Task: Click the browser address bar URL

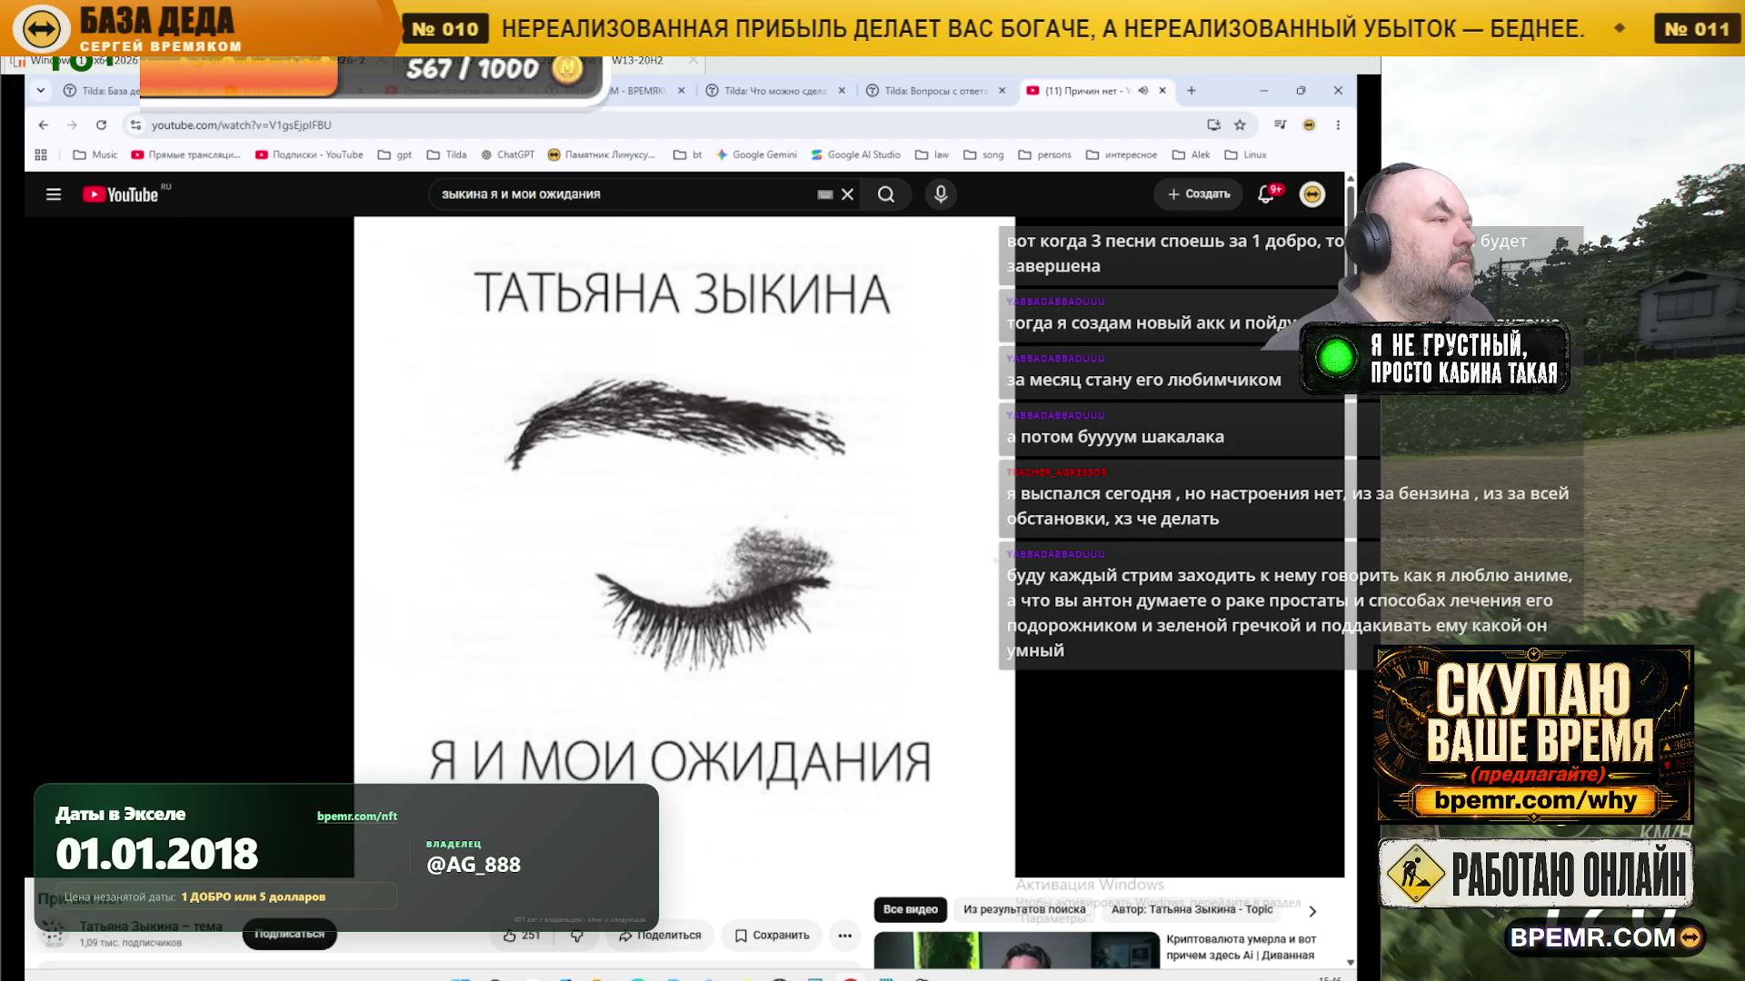Action: pyautogui.click(x=242, y=125)
